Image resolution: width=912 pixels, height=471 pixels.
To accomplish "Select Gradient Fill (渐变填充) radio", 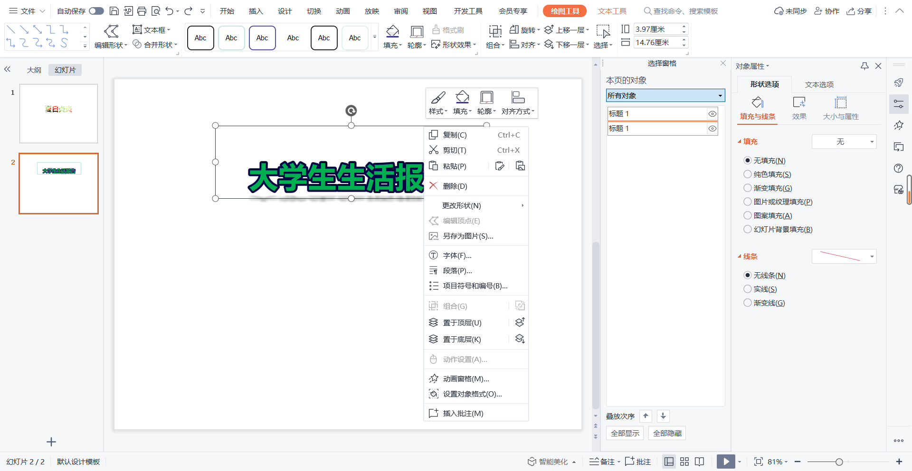I will (748, 188).
